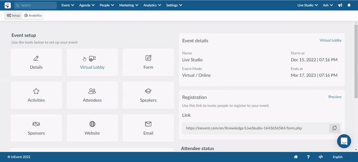The image size is (358, 162).
Task: Open the Ash user account menu
Action: pyautogui.click(x=328, y=5)
